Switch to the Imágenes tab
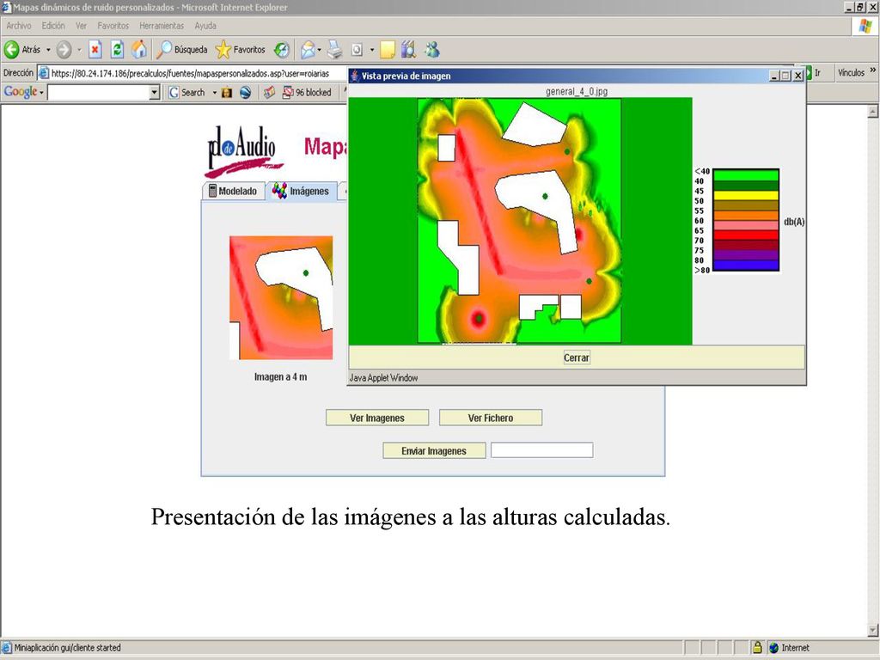This screenshot has width=880, height=660. pyautogui.click(x=302, y=191)
